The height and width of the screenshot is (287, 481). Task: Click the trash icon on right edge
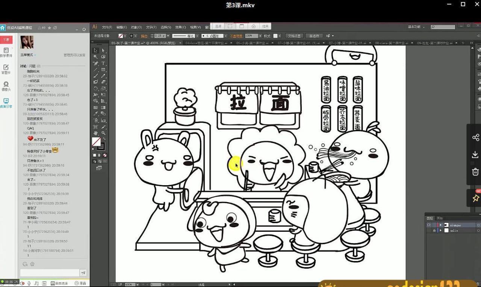pos(475,172)
